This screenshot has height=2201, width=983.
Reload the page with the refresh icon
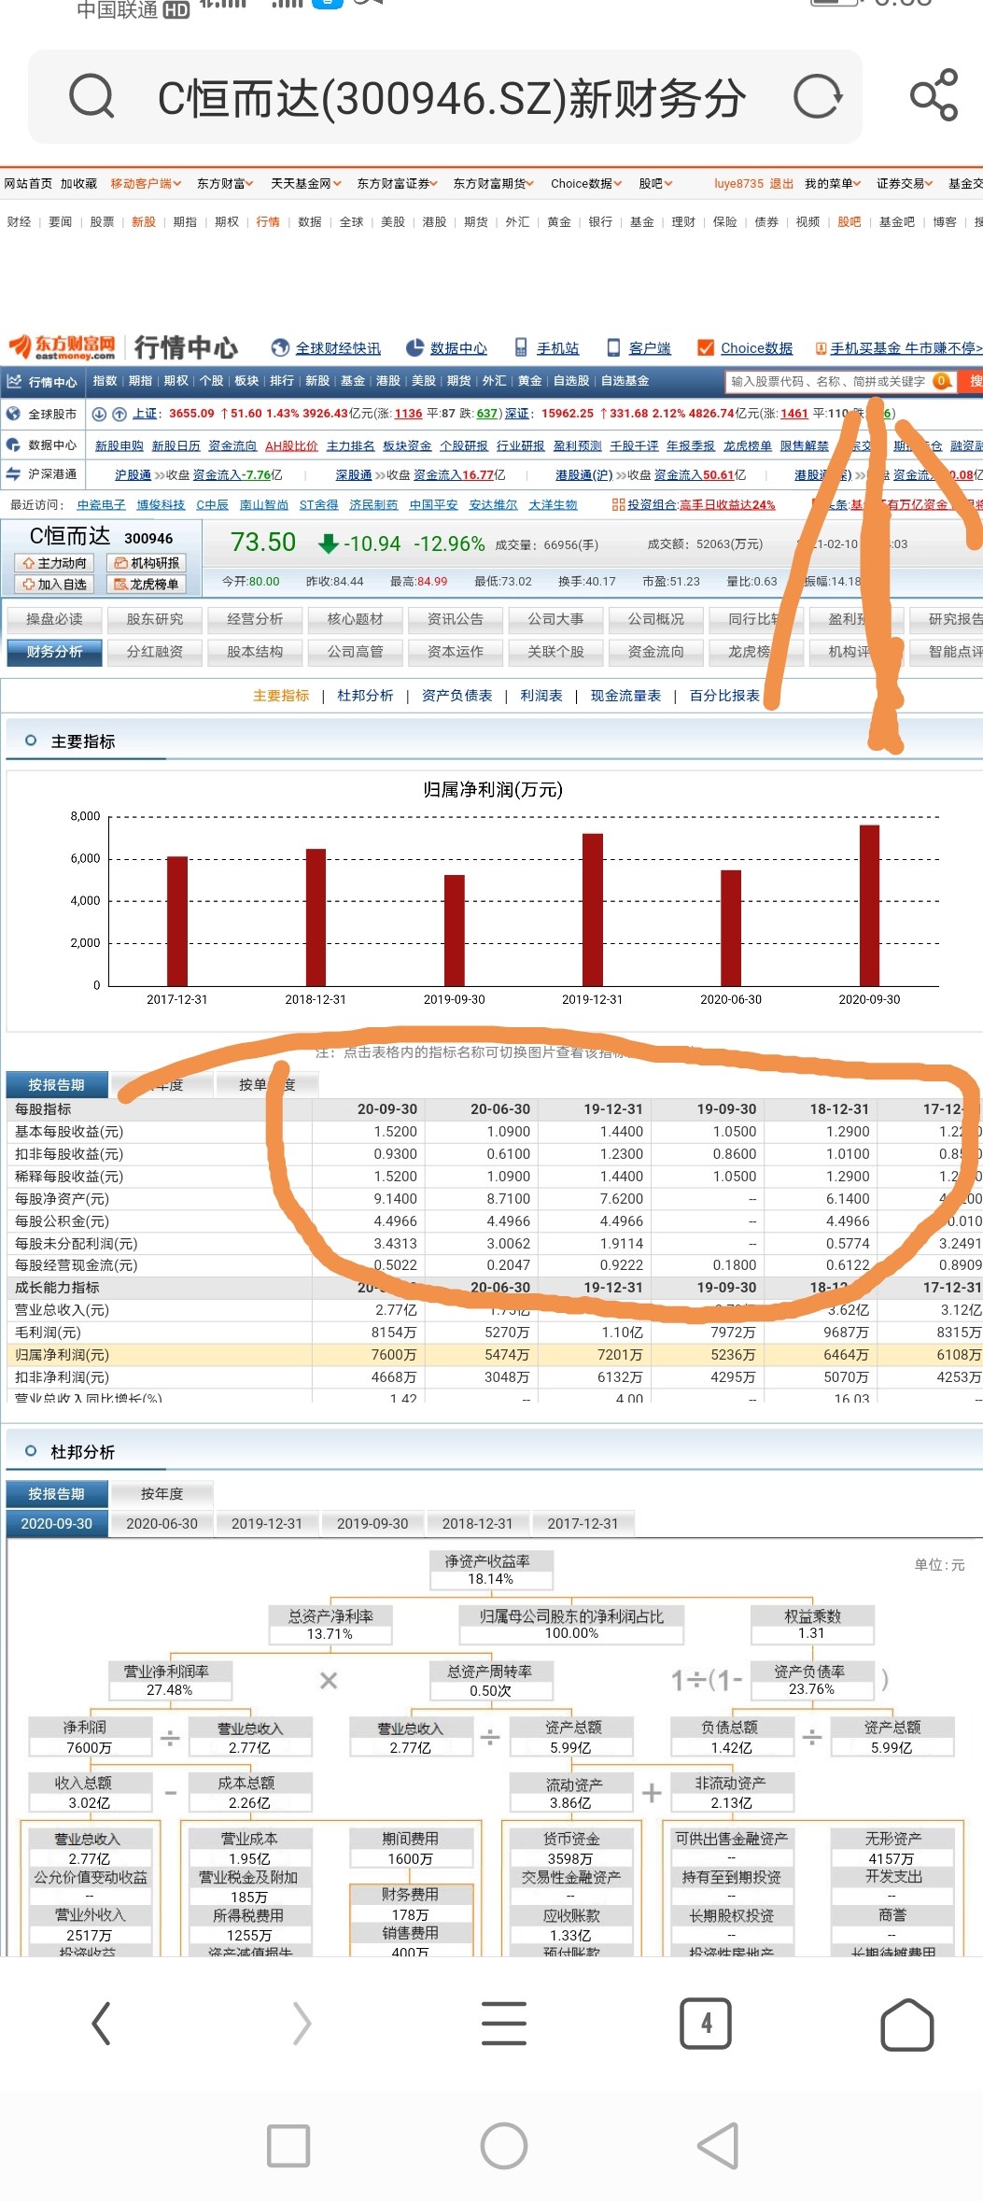click(x=818, y=96)
